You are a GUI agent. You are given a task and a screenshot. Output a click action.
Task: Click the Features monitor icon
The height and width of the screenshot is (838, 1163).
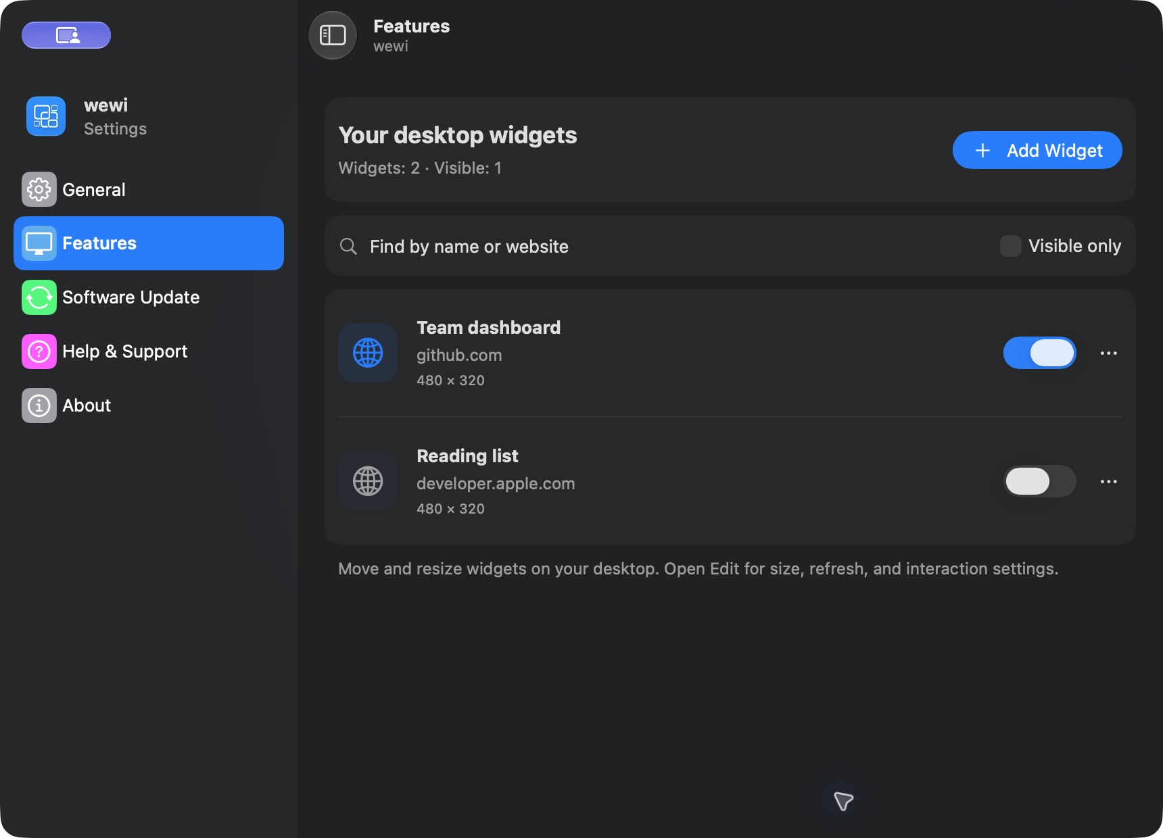pos(39,243)
